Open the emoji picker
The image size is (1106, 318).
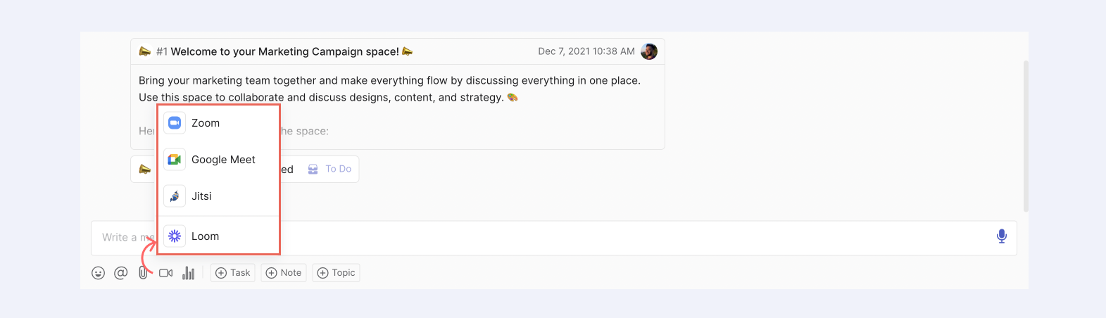[99, 273]
